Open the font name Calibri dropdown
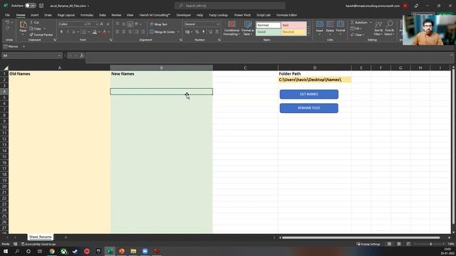 [85, 24]
